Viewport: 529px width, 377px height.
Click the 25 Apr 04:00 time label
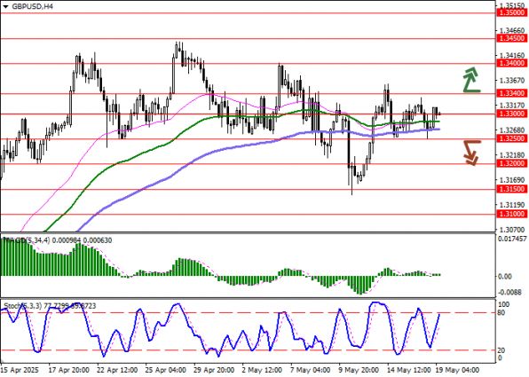(x=166, y=370)
